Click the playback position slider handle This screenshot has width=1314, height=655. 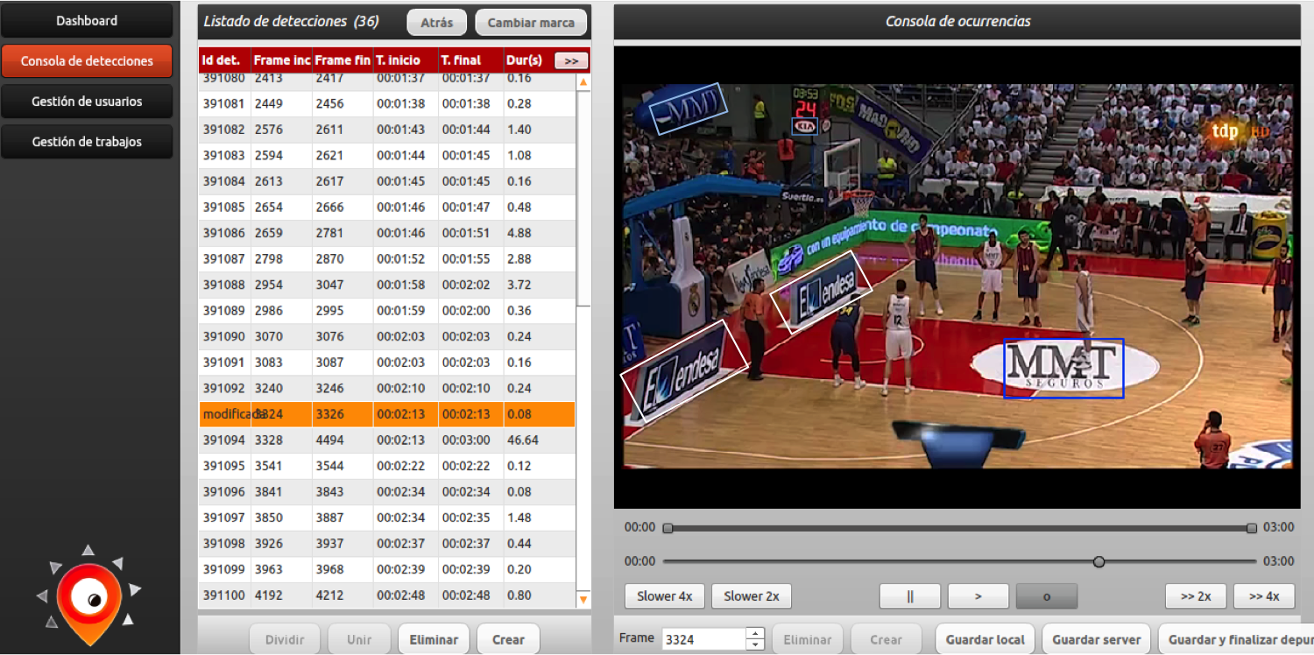pyautogui.click(x=1099, y=561)
